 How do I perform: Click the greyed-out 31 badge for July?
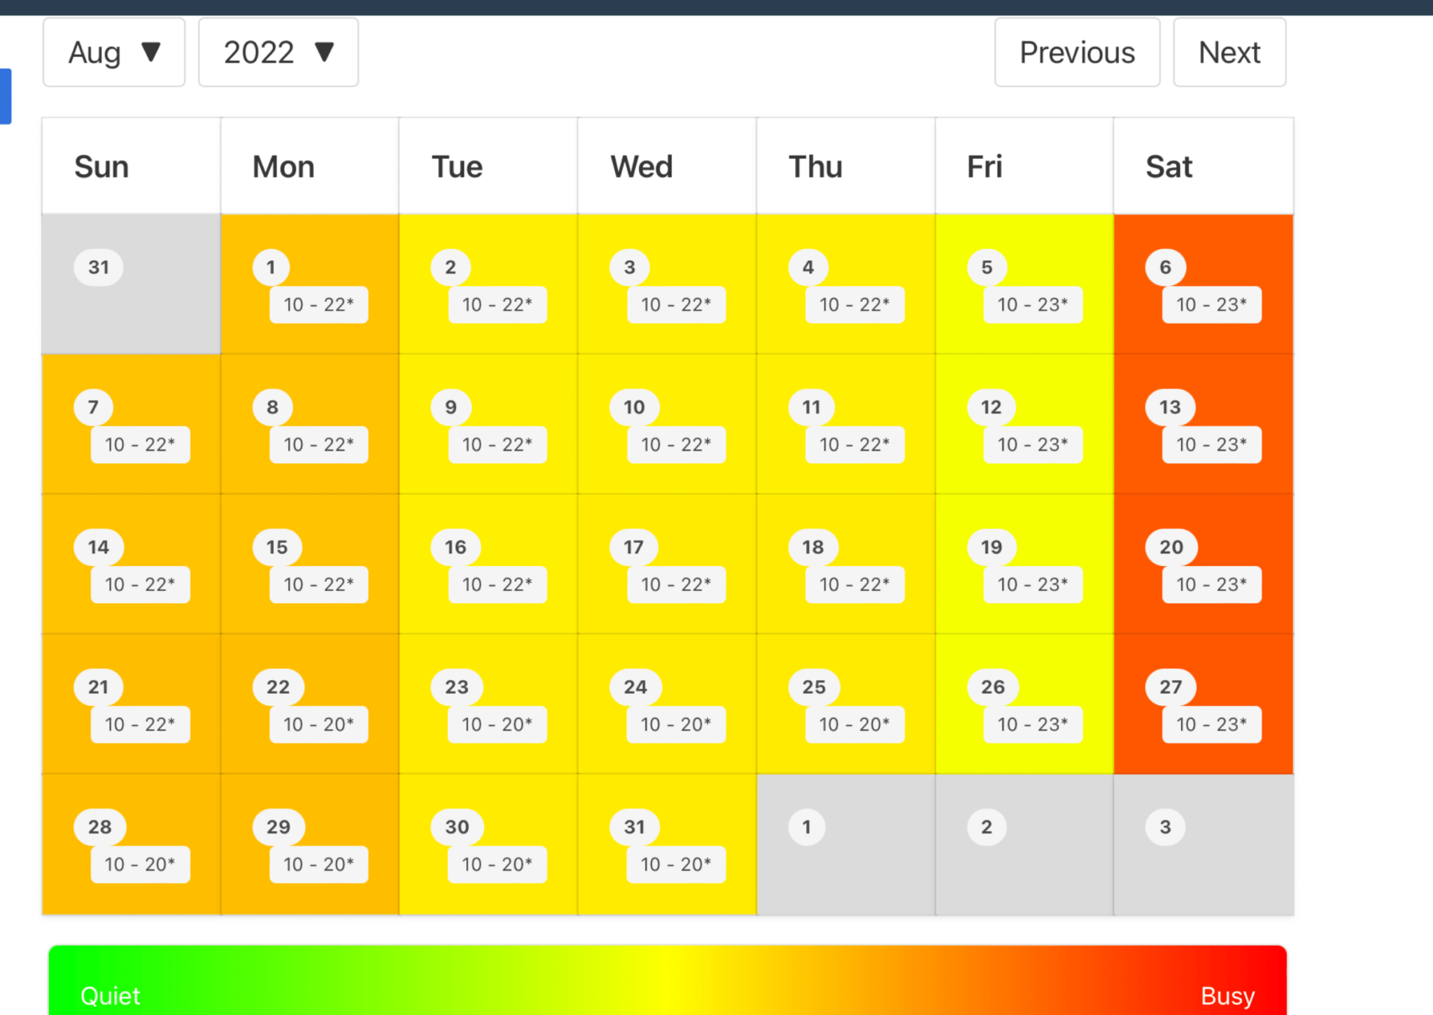[x=99, y=267]
